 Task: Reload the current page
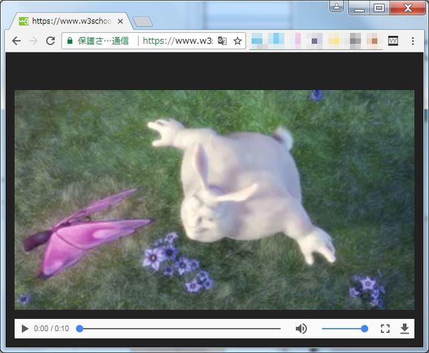coord(50,41)
